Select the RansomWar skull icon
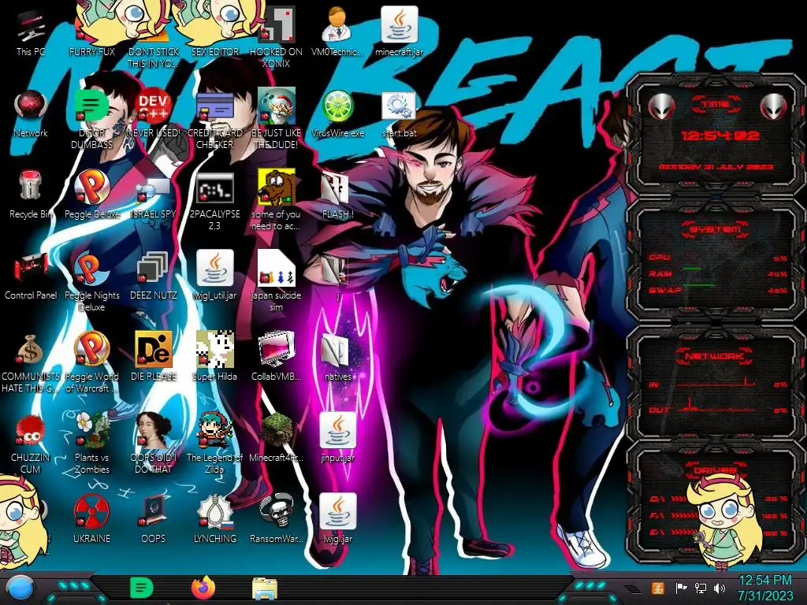Viewport: 807px width, 605px height. point(276,520)
